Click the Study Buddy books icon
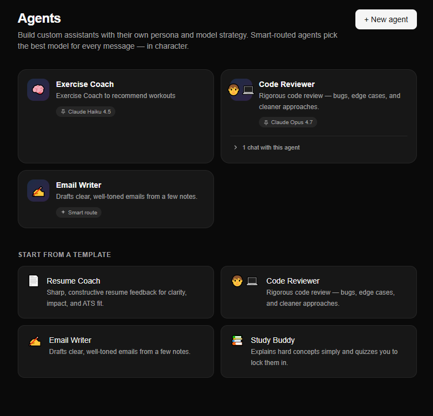Viewport: 433px width, 416px height. click(x=237, y=341)
